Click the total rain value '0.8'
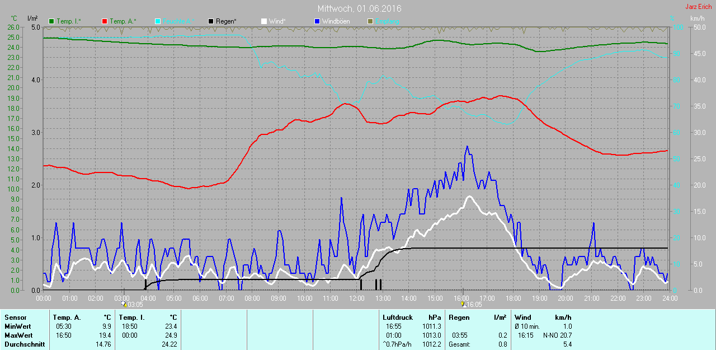Image resolution: width=716 pixels, height=350 pixels. click(x=502, y=344)
